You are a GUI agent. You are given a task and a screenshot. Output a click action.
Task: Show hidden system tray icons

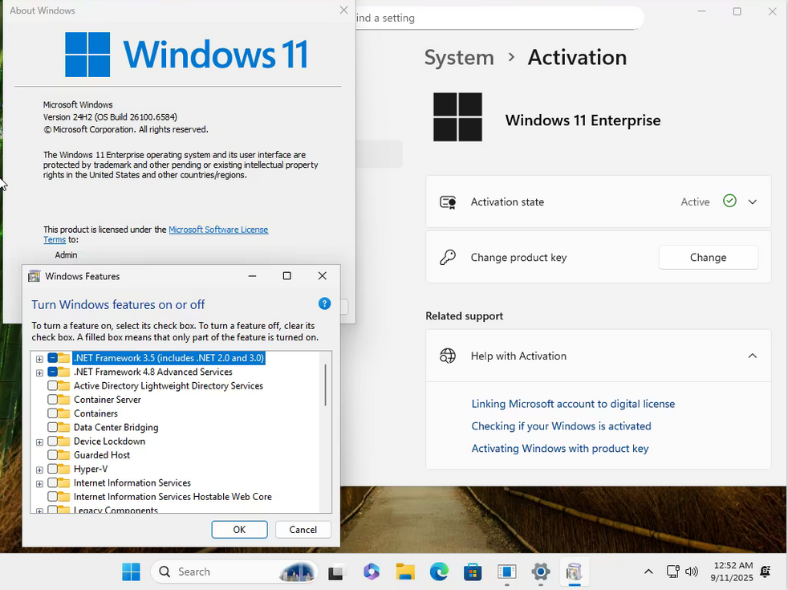pos(649,572)
